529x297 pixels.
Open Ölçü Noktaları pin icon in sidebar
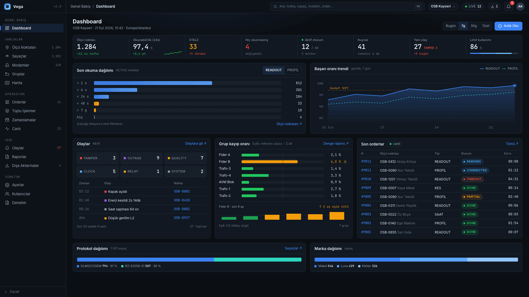(7, 47)
